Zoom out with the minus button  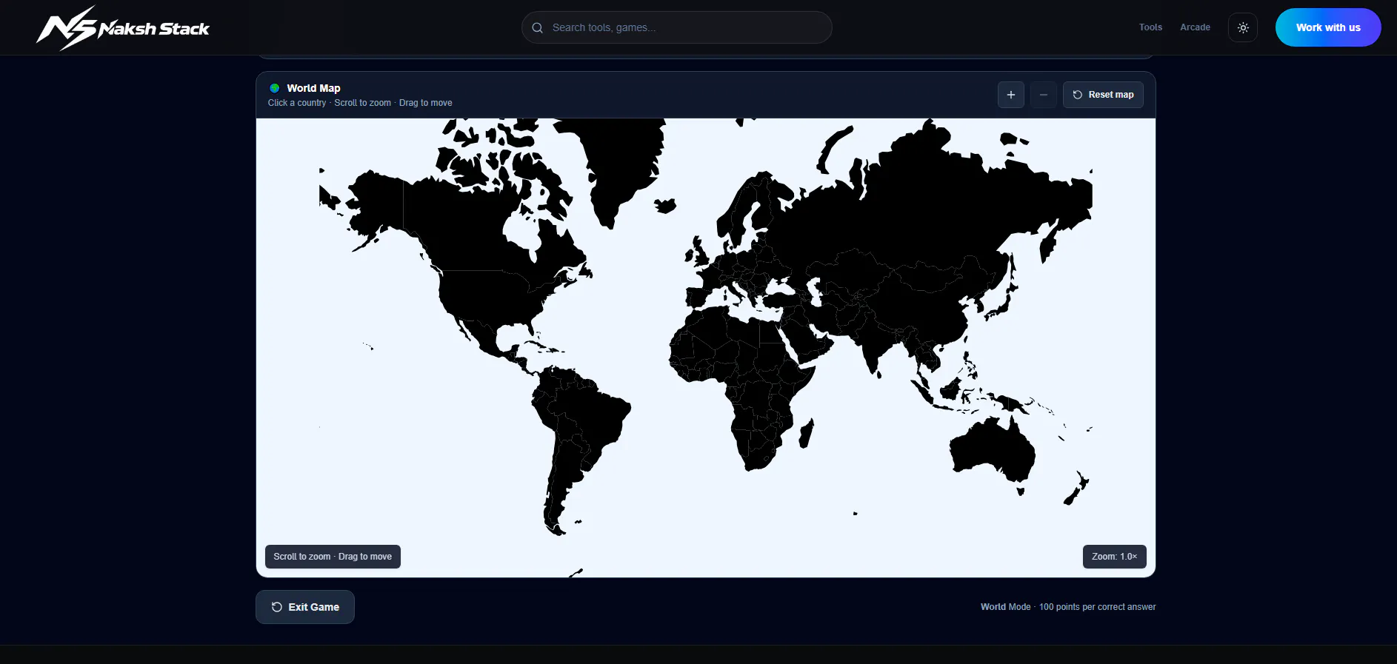pyautogui.click(x=1044, y=95)
